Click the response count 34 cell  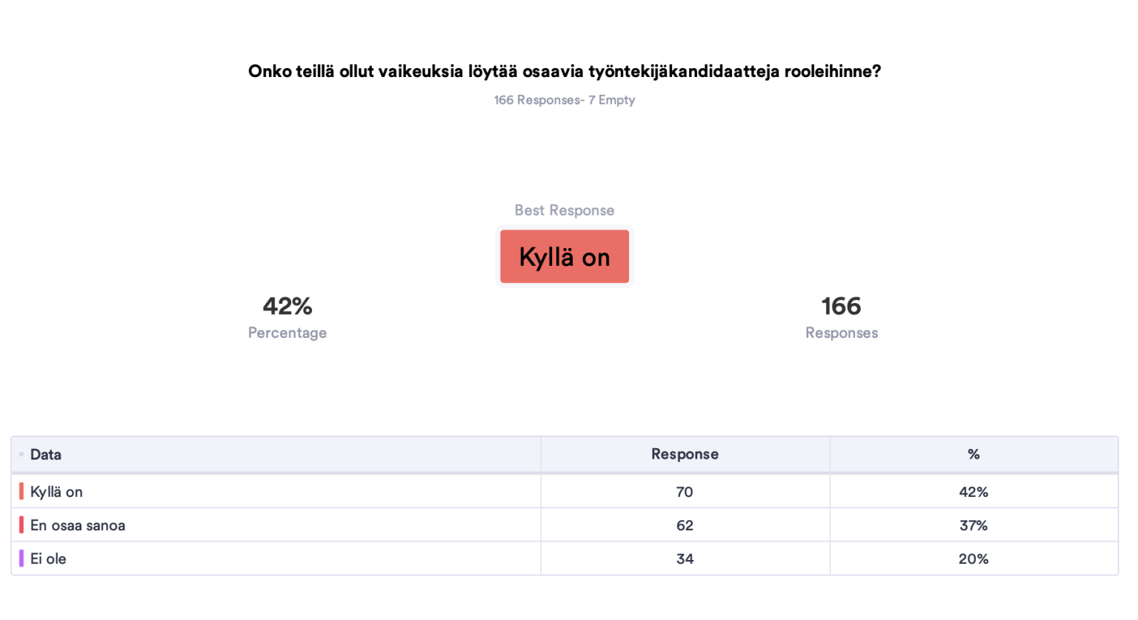[685, 559]
